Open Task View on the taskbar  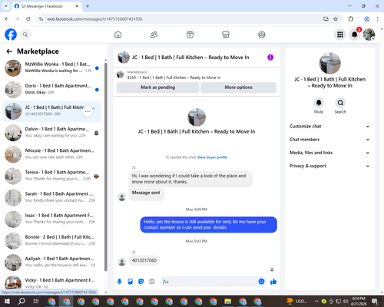pyautogui.click(x=36, y=301)
